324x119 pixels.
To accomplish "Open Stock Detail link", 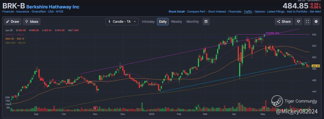I will [177, 11].
